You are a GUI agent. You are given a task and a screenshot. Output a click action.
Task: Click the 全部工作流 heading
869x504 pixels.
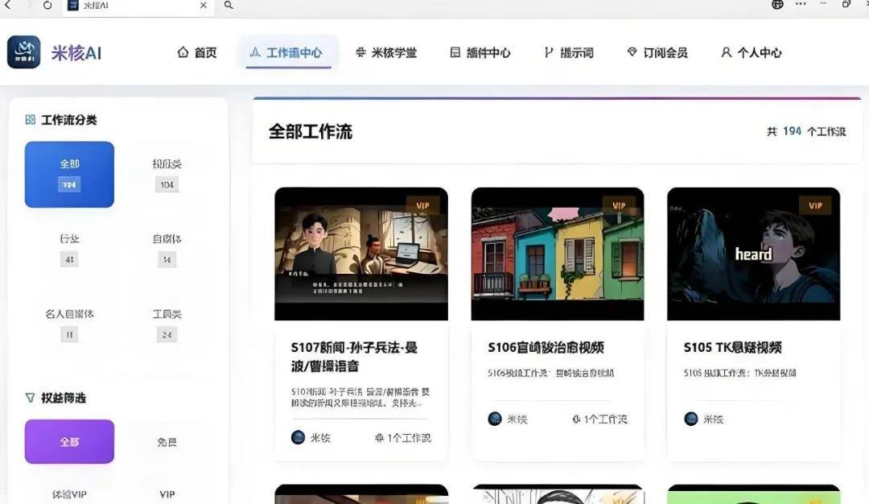tap(311, 131)
